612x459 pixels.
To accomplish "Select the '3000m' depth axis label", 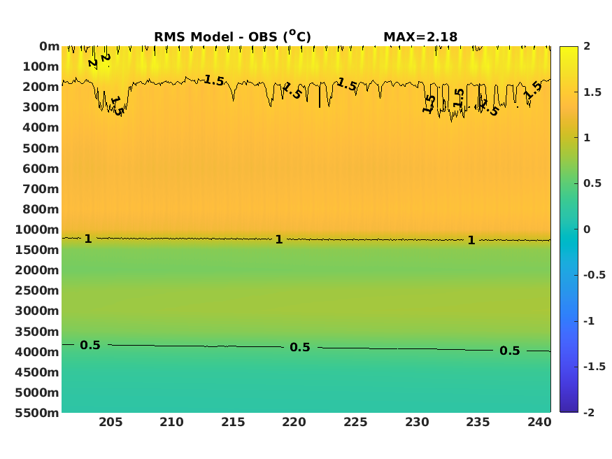I will coord(37,311).
